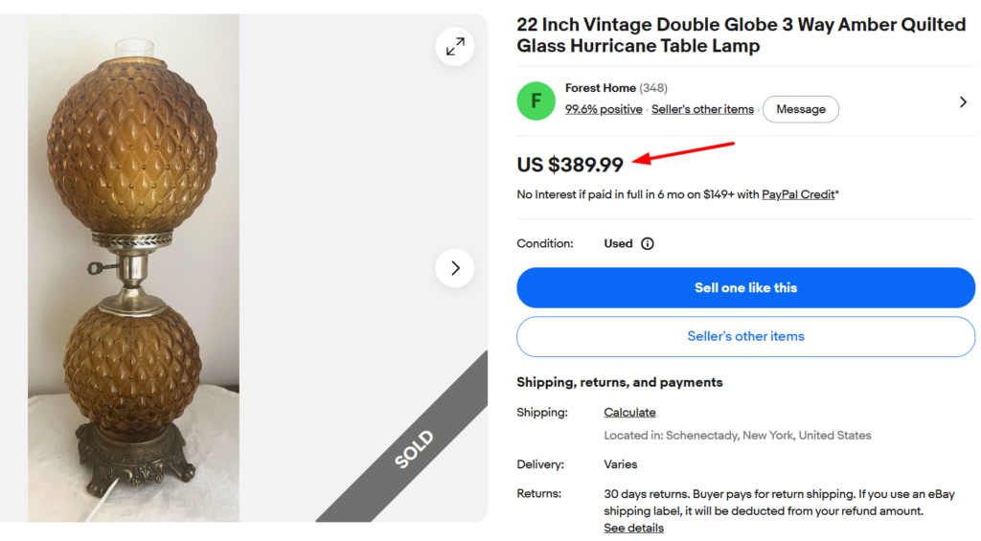This screenshot has width=981, height=541.
Task: Click the outlined Seller's other items button
Action: pyautogui.click(x=745, y=336)
